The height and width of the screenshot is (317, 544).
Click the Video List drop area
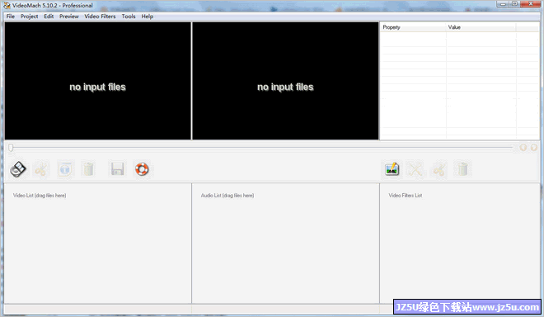[98, 244]
